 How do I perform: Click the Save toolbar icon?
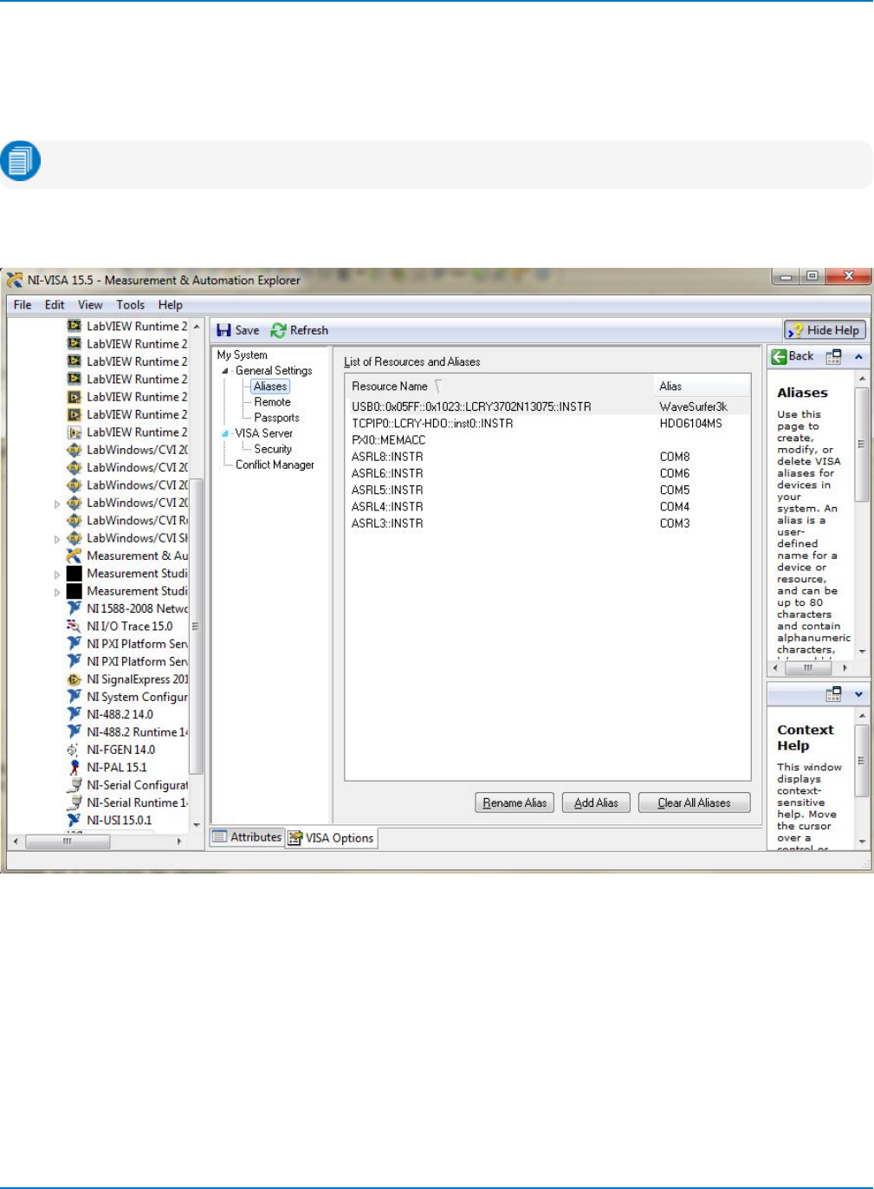pyautogui.click(x=223, y=330)
